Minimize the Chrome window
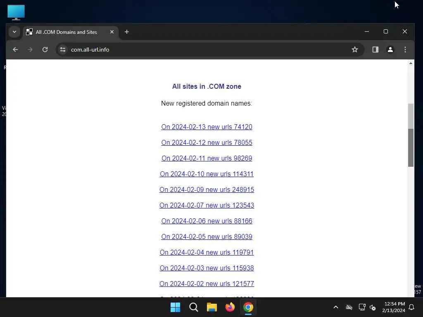 point(367,31)
